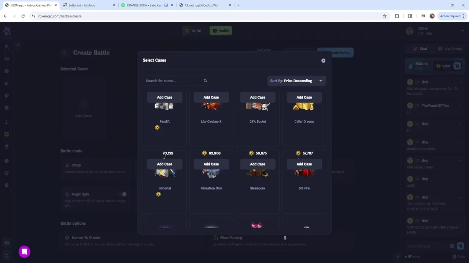Reload the page
Image resolution: width=469 pixels, height=263 pixels.
pos(23,16)
